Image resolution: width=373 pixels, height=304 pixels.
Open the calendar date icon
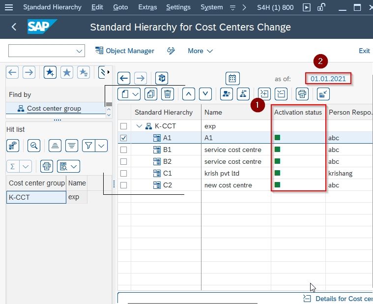[232, 78]
